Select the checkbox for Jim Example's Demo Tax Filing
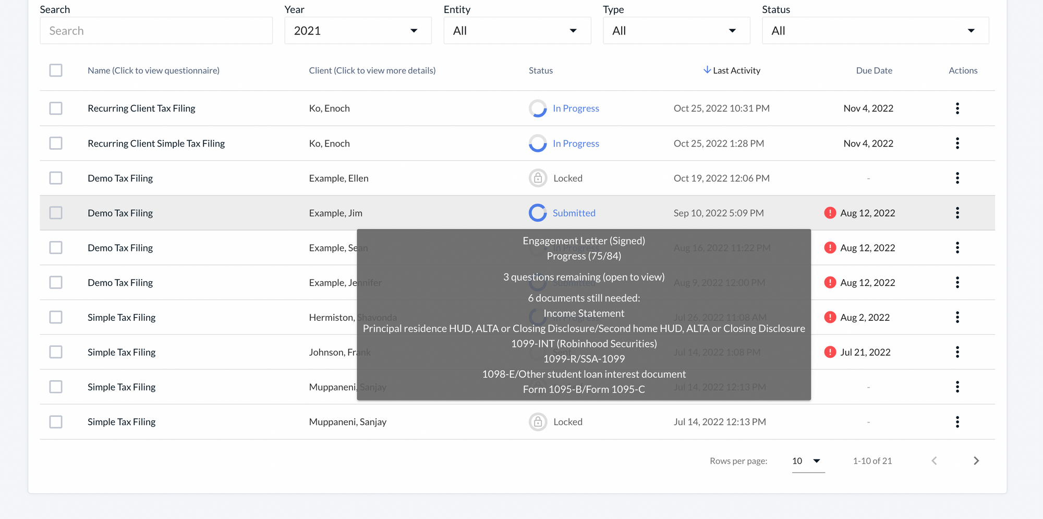The width and height of the screenshot is (1043, 519). [x=56, y=213]
